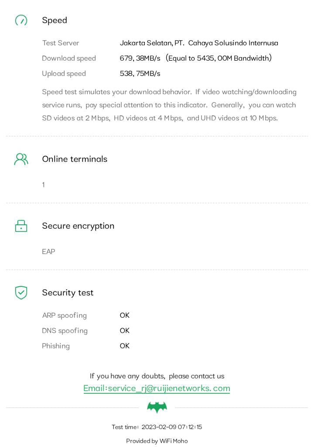The image size is (314, 447).
Task: Select the upload speed value 538,75MB/s
Action: tap(140, 73)
